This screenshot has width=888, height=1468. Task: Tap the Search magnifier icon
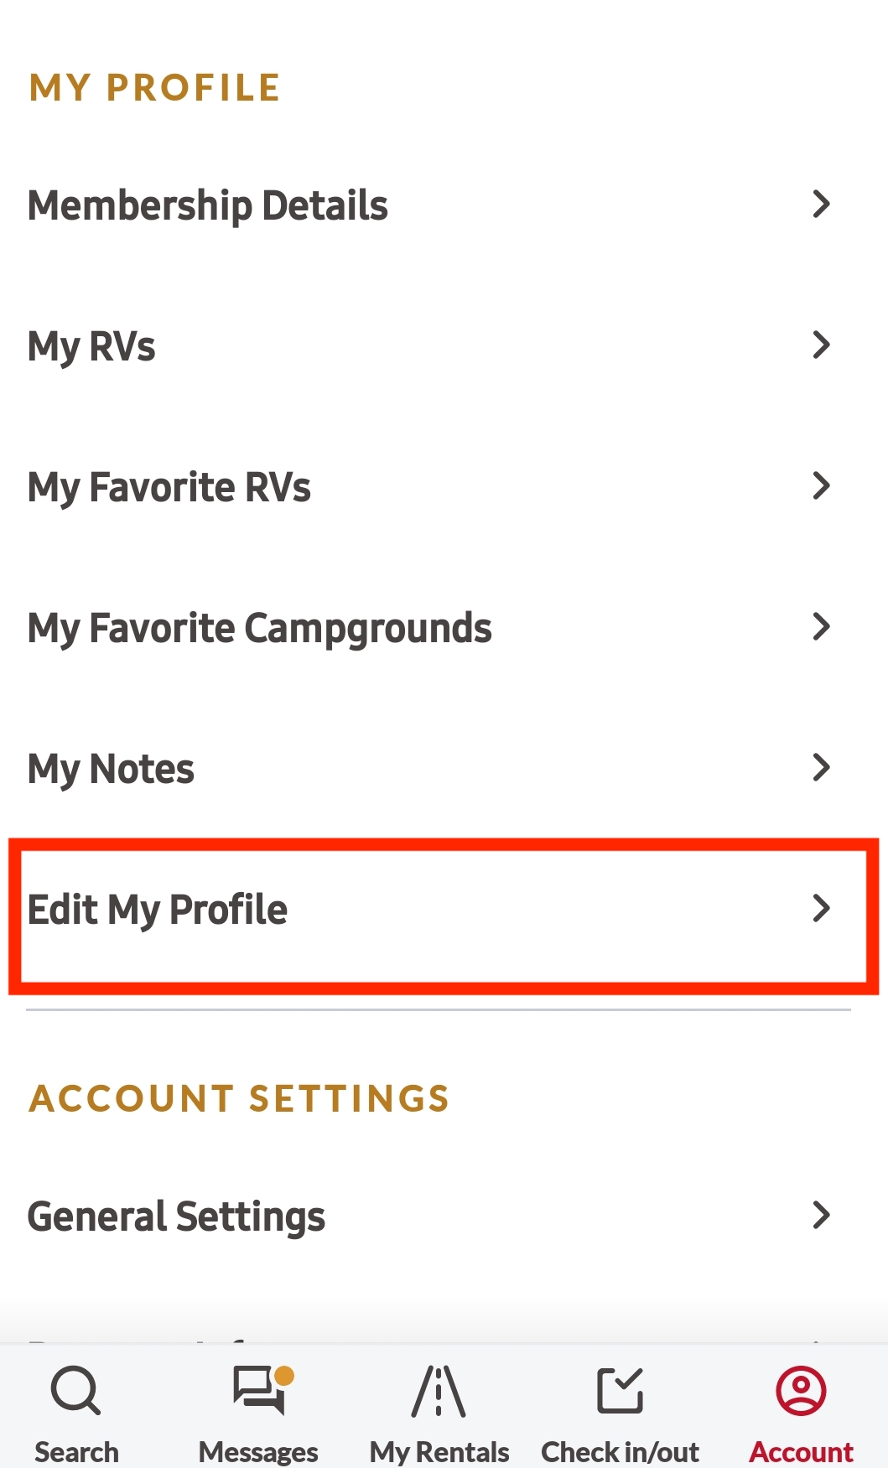(x=75, y=1390)
